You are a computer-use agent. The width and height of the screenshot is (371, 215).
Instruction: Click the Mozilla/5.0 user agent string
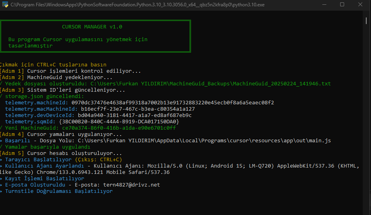point(180,169)
